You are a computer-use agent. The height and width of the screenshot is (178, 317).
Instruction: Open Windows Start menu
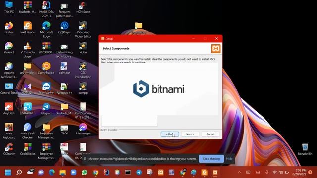pyautogui.click(x=8, y=172)
